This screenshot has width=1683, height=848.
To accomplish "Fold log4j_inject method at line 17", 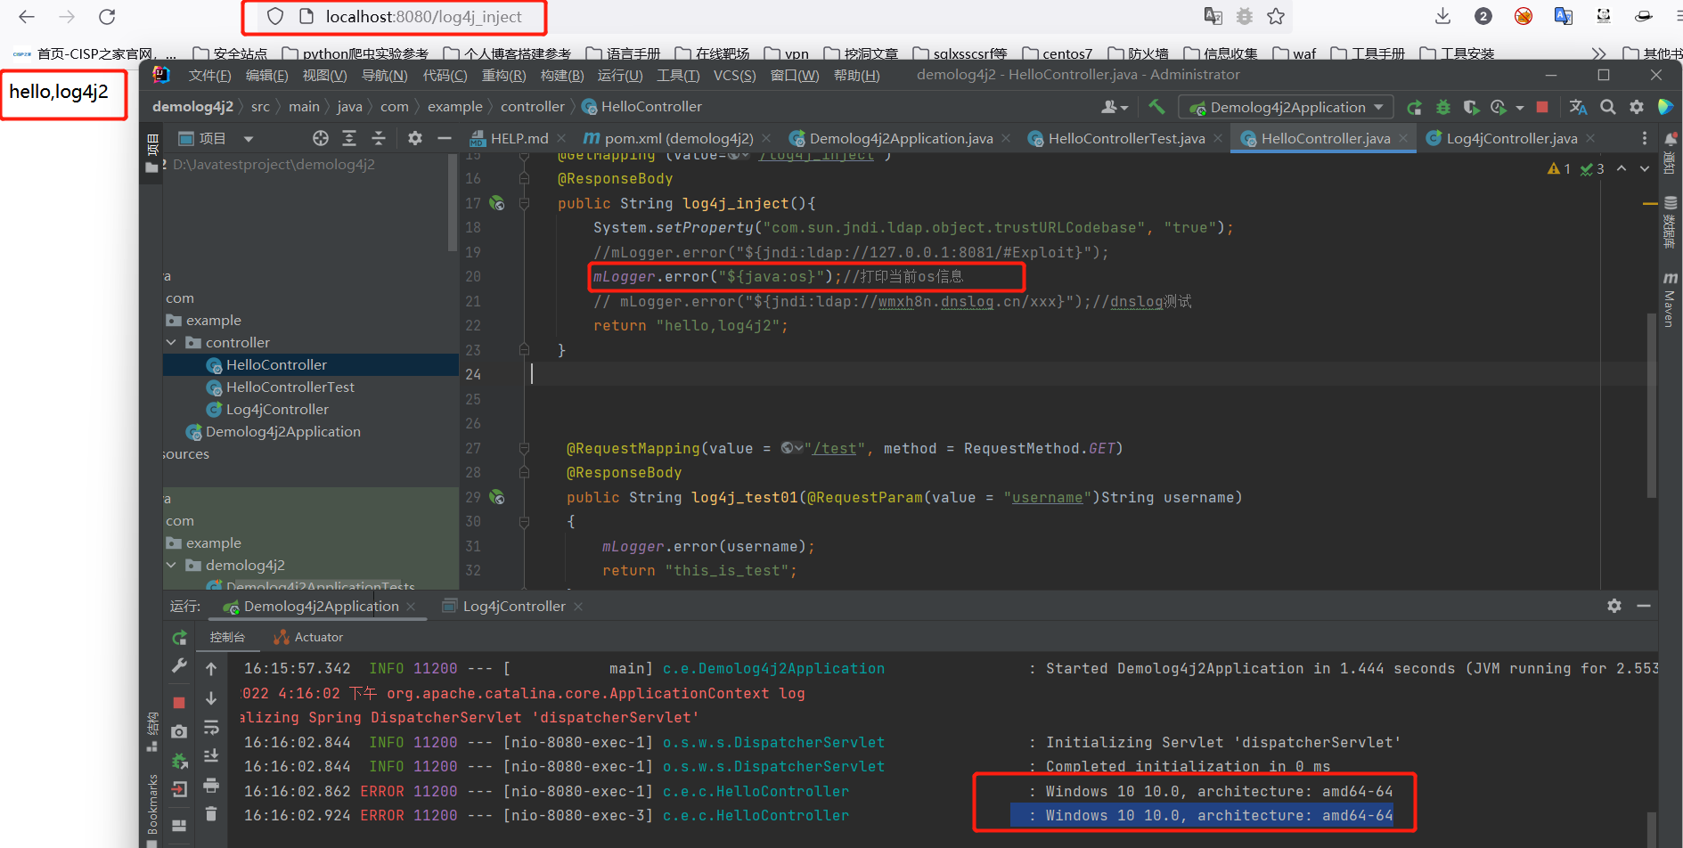I will point(524,203).
